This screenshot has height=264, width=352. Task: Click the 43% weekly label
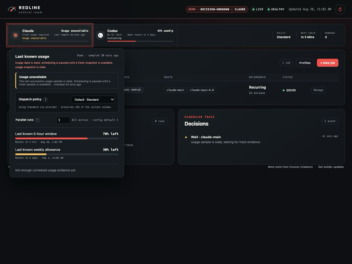click(165, 31)
